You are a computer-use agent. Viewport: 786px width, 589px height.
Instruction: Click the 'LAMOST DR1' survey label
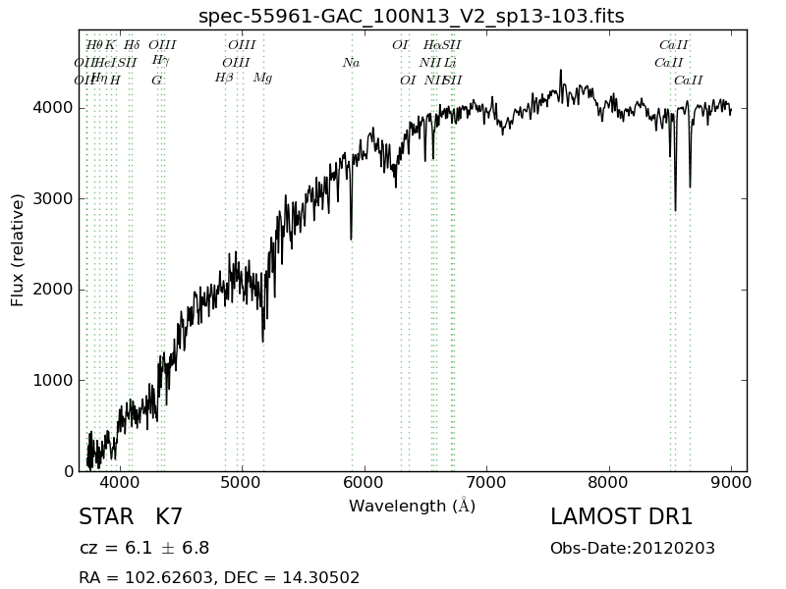621,517
